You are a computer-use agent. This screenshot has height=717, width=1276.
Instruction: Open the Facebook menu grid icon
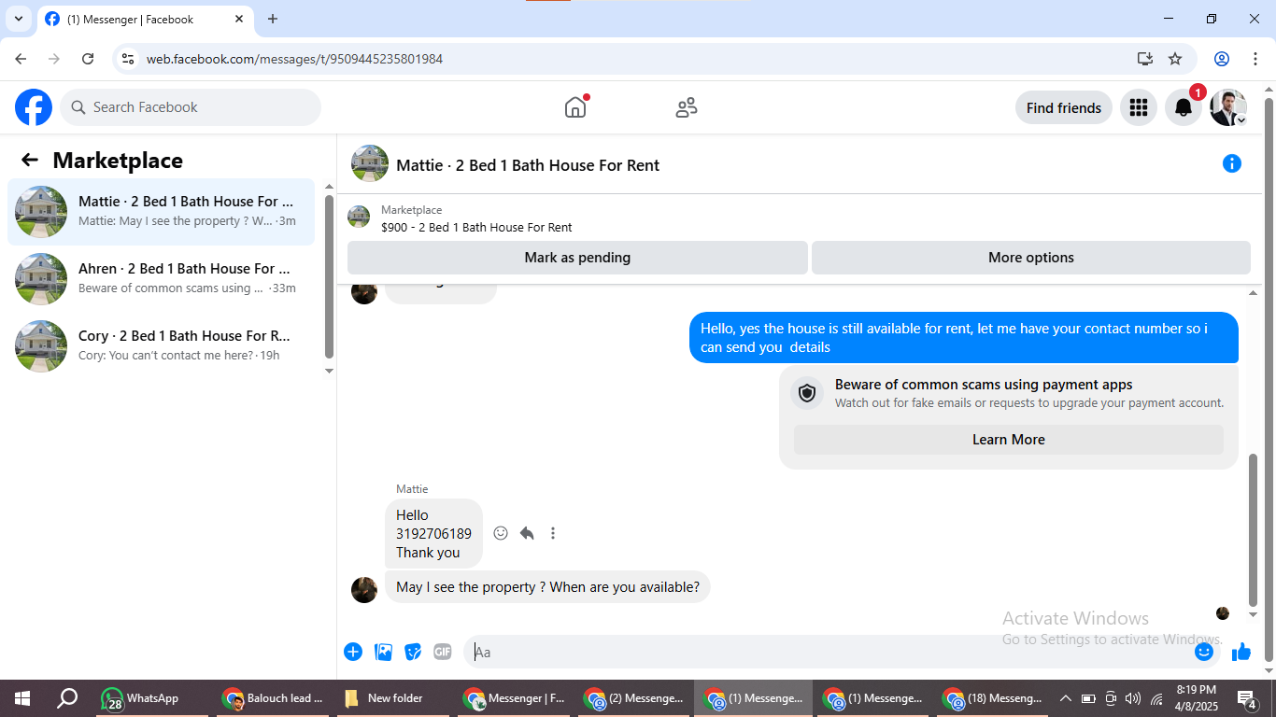[x=1138, y=107]
